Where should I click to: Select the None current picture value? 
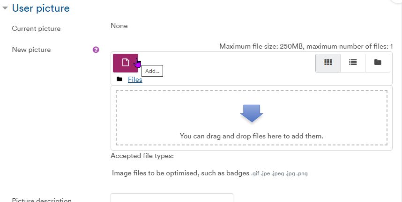[119, 26]
